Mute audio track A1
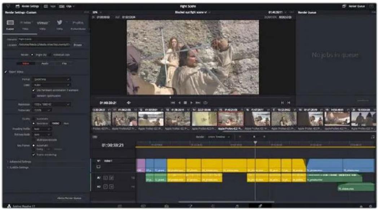Viewport: 378px width, 210px height. pyautogui.click(x=111, y=178)
